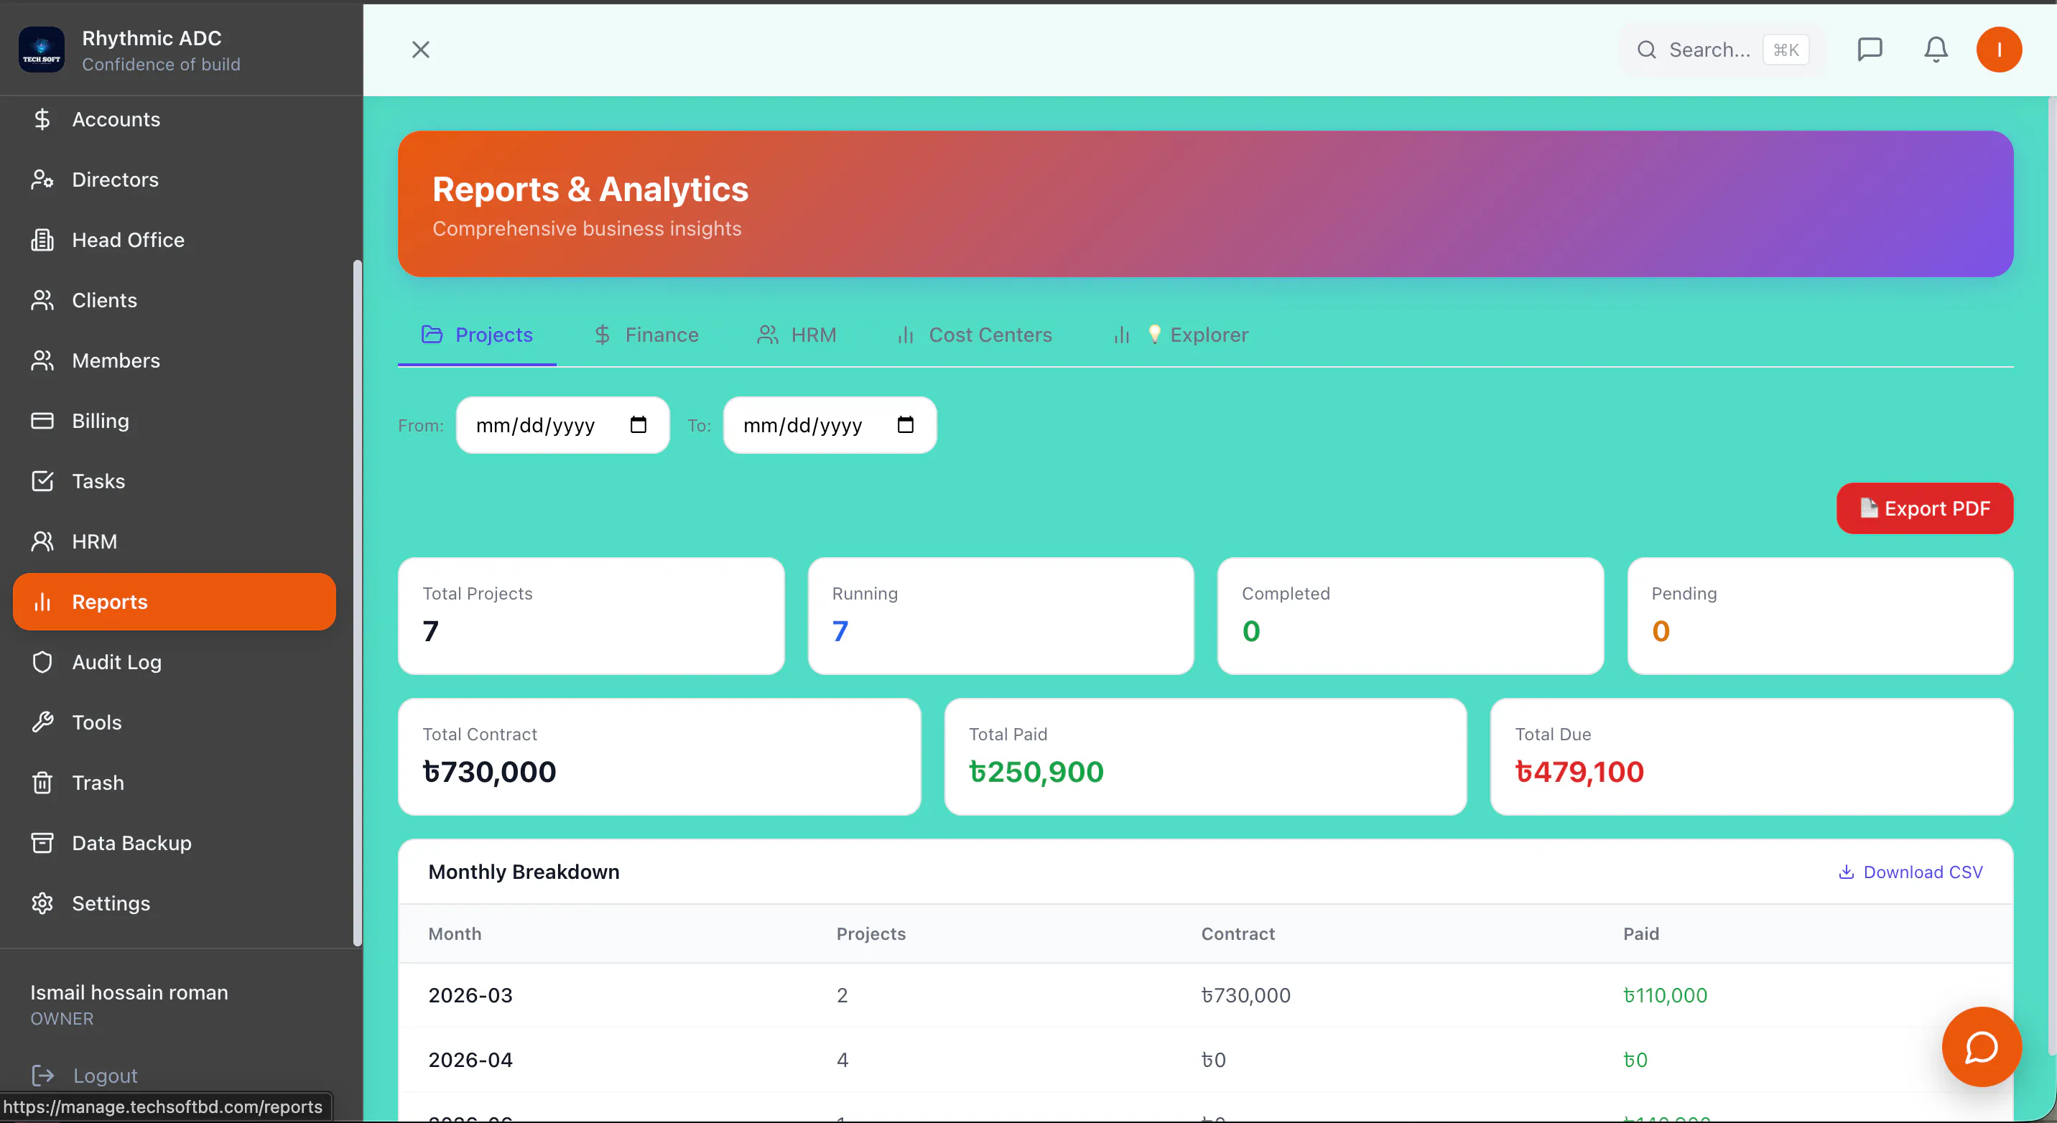Click the Head Office building icon
The height and width of the screenshot is (1123, 2057).
tap(42, 239)
